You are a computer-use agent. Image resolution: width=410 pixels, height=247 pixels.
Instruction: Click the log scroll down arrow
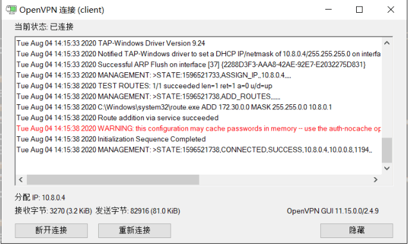point(387,168)
